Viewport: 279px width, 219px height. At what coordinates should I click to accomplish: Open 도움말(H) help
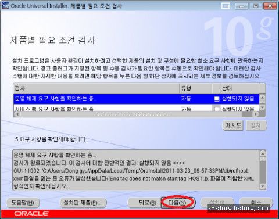tap(23, 203)
